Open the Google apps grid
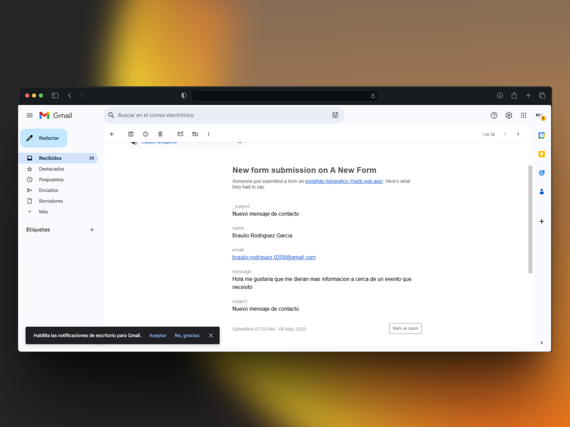This screenshot has width=570, height=427. (x=524, y=115)
